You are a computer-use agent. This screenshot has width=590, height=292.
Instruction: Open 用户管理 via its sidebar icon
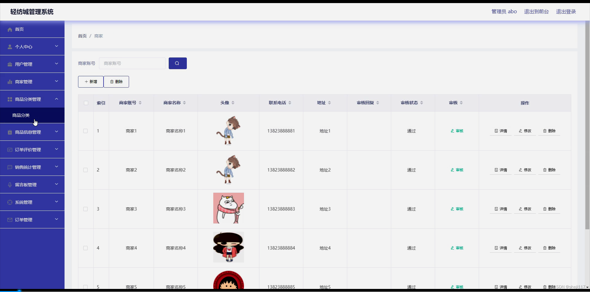click(10, 64)
